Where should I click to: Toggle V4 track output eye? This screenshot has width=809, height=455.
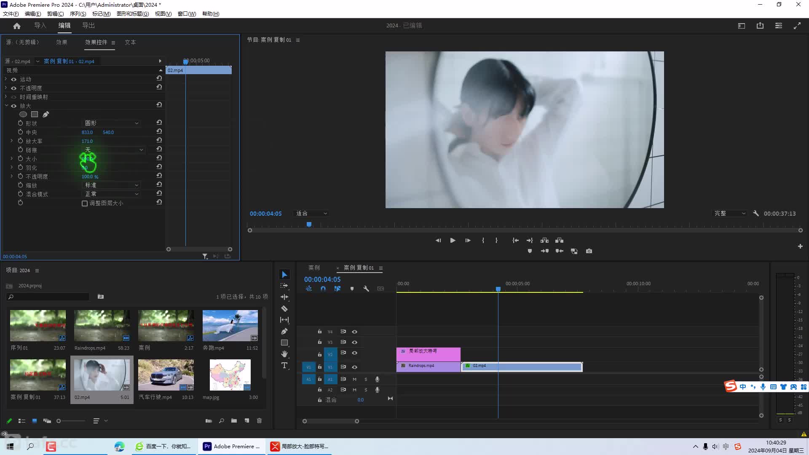[x=355, y=332]
